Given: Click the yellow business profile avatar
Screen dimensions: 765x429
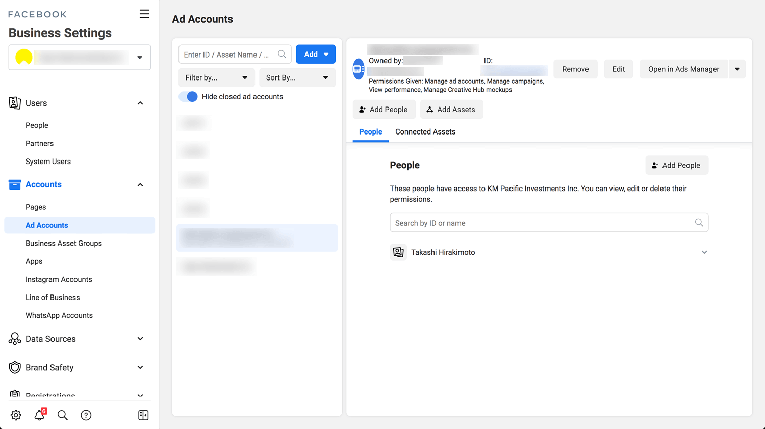Looking at the screenshot, I should [x=24, y=57].
